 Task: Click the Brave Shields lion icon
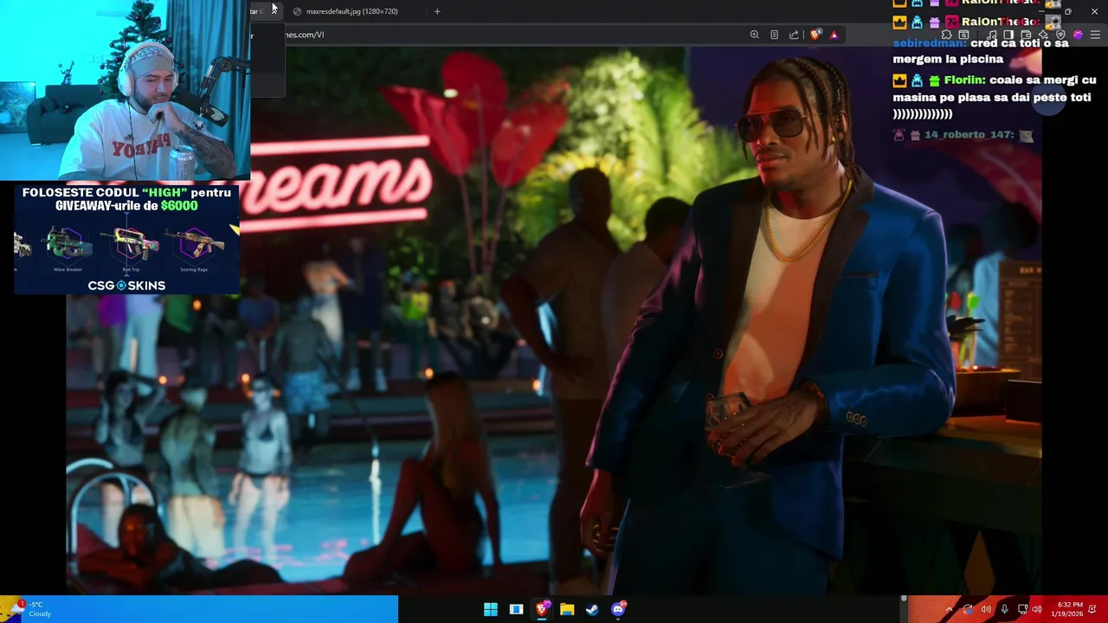(x=815, y=35)
